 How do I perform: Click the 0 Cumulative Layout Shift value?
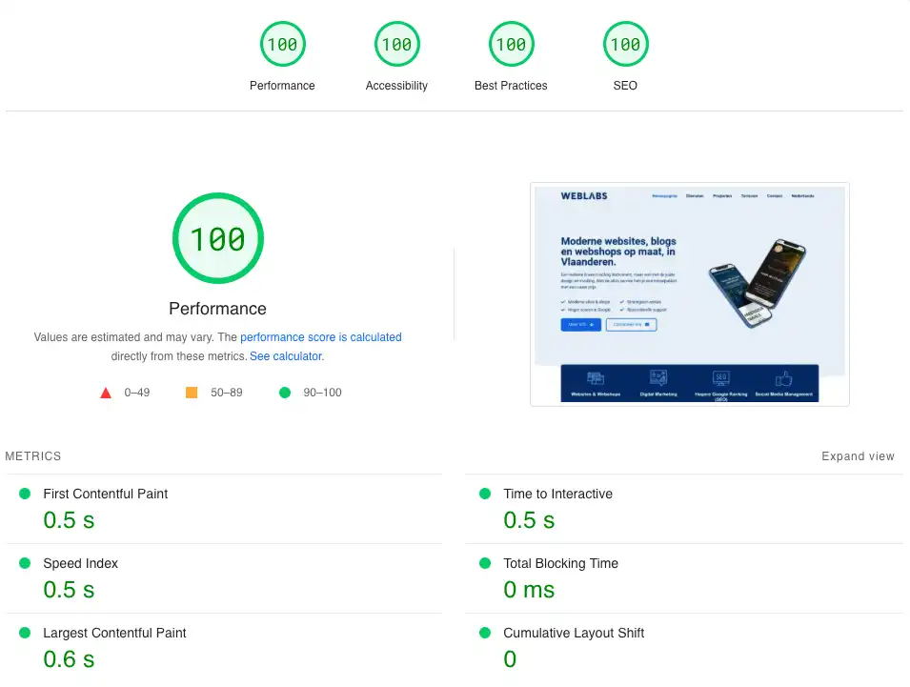tap(510, 659)
